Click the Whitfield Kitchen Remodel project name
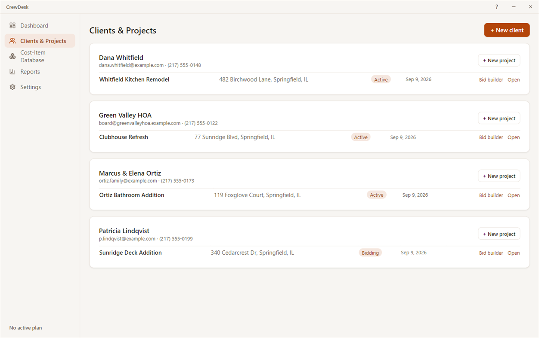 134,79
